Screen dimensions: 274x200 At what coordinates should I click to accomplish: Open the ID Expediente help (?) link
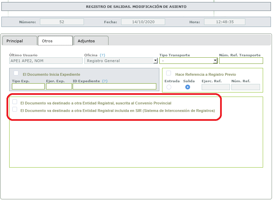click(x=105, y=81)
